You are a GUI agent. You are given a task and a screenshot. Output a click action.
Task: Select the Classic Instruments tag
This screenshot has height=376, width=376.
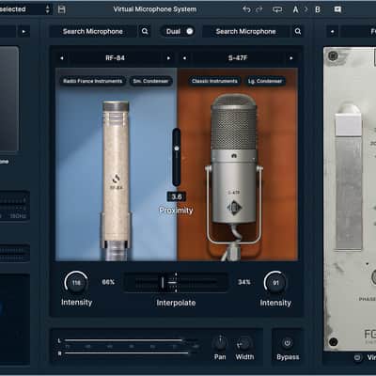click(x=214, y=81)
